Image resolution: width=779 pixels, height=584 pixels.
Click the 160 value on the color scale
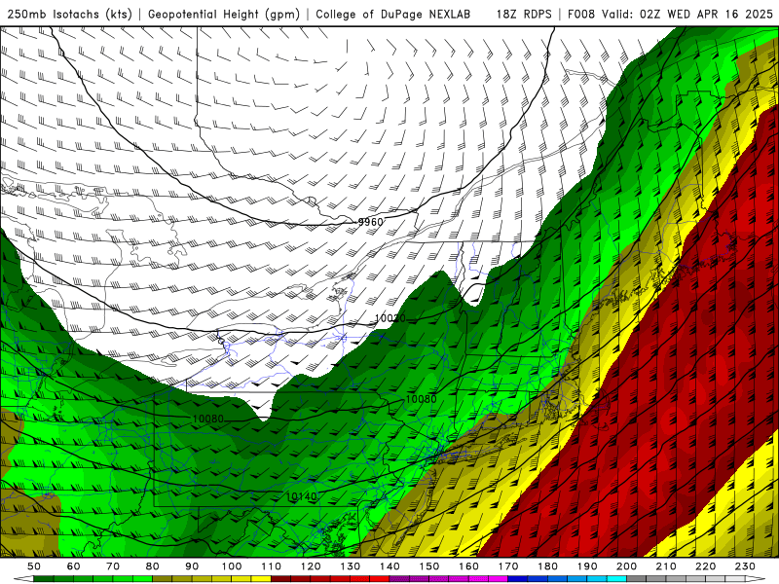468,566
